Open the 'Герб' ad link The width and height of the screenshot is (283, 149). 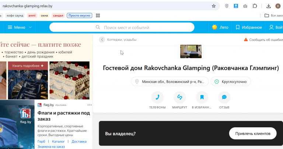click(41, 141)
